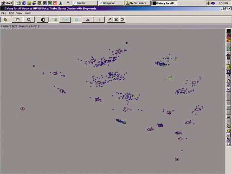This screenshot has height=174, width=232.
Task: Toggle the blue wavy line toolbar button
Action: coord(65,20)
